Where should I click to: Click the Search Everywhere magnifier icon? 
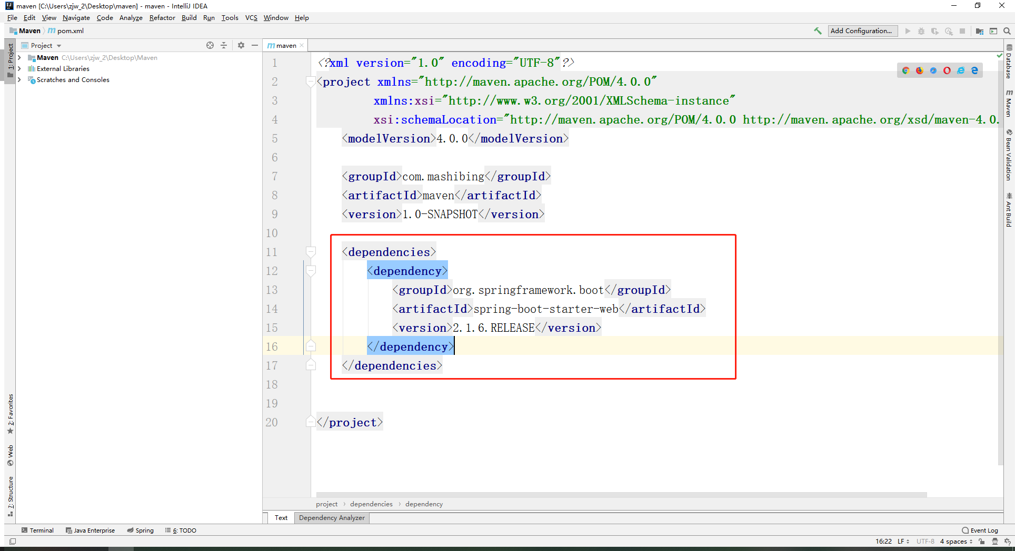tap(1007, 31)
